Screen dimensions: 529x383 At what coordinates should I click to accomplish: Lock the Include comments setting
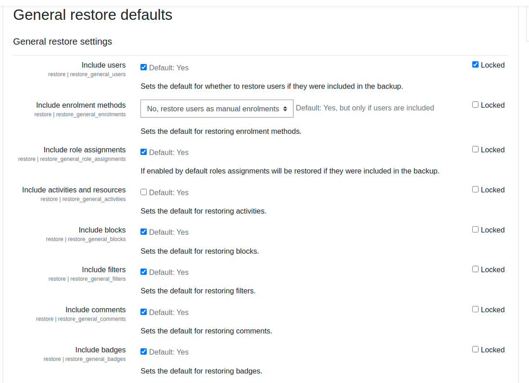pos(475,309)
